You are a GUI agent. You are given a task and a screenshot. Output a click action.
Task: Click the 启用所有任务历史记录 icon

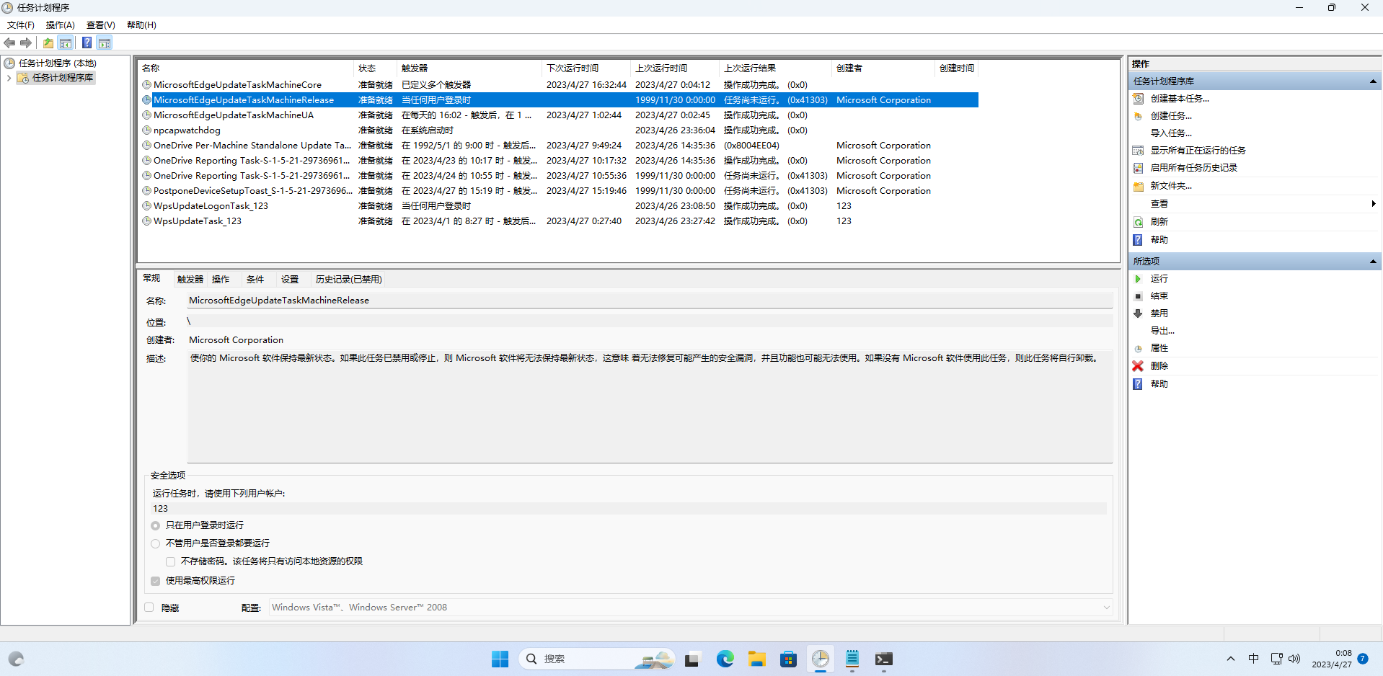[1139, 168]
